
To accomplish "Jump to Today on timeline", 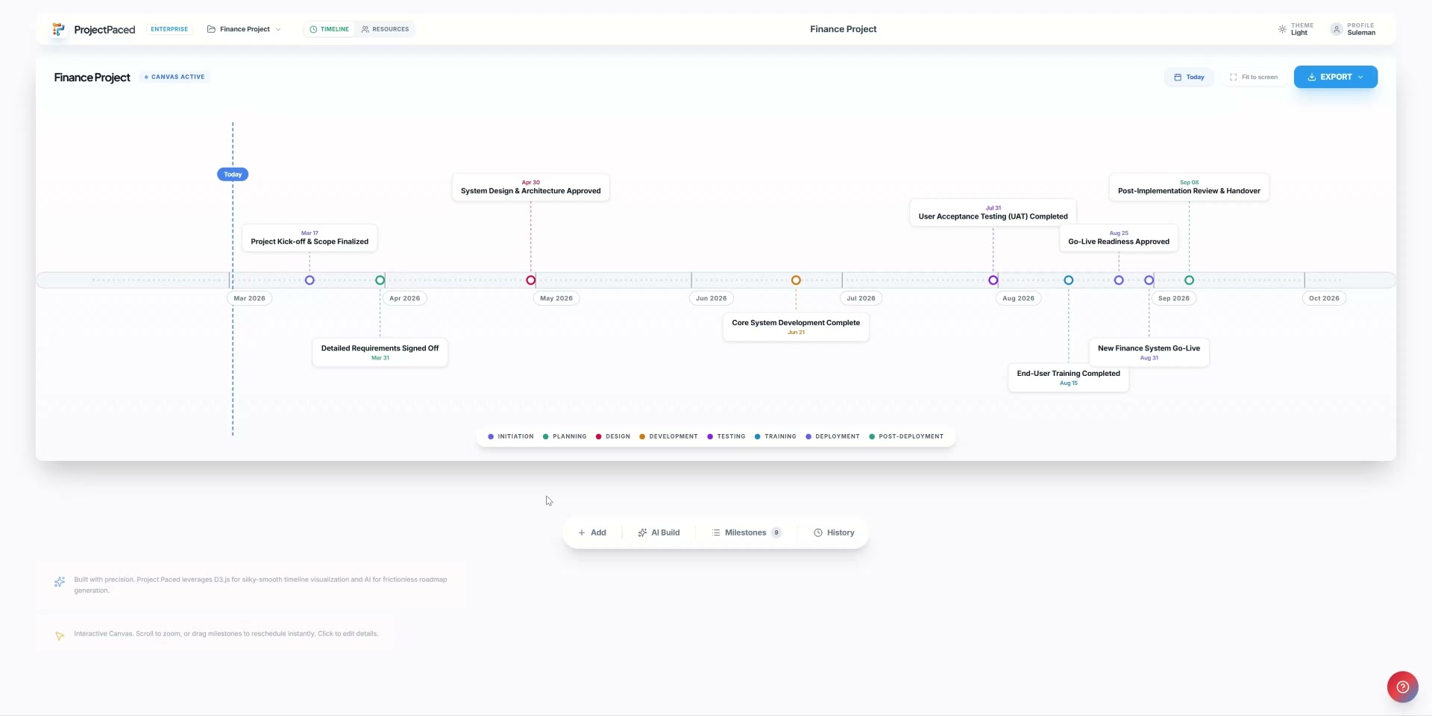I will [1189, 78].
